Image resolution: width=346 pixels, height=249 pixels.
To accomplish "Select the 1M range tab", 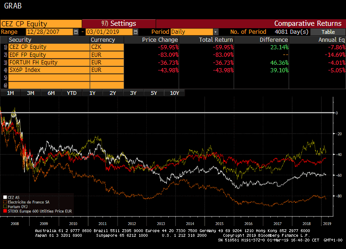I will tap(10, 93).
